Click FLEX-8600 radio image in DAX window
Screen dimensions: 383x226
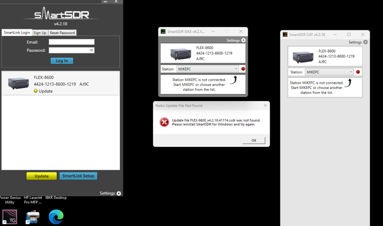tap(180, 54)
